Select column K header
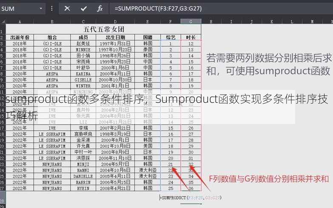333x208 pixels. pos(272,22)
